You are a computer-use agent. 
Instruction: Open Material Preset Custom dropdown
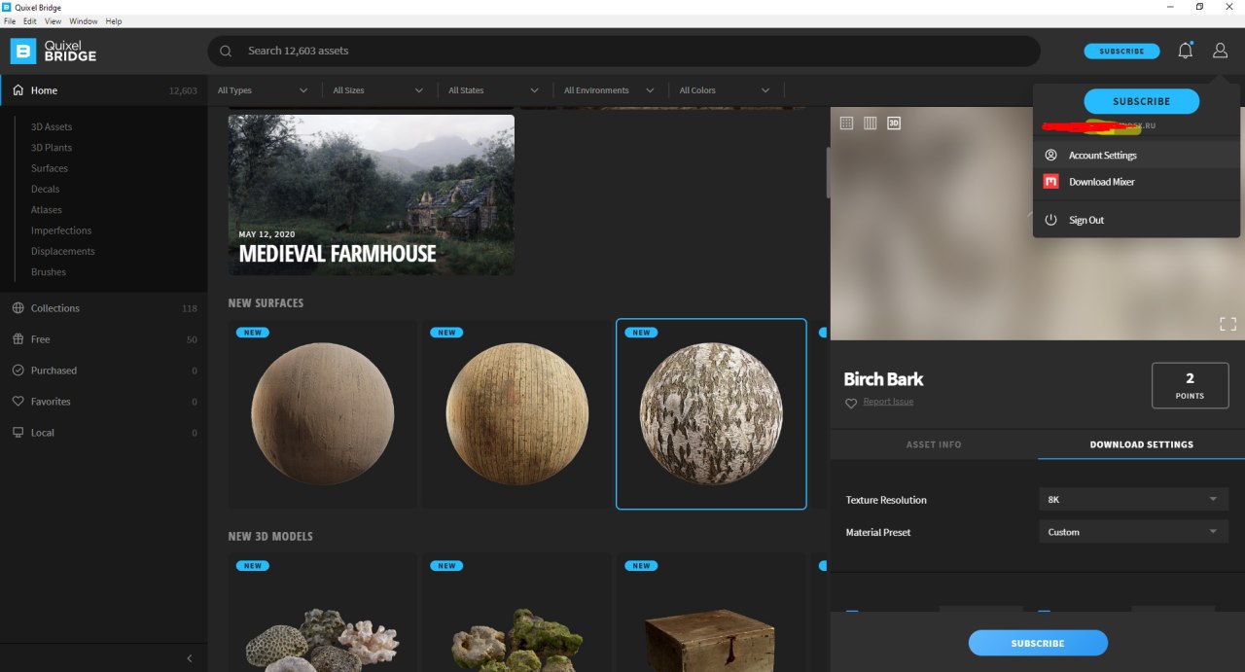pyautogui.click(x=1133, y=532)
